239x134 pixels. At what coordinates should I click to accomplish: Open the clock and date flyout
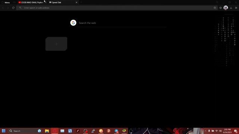(x=227, y=131)
